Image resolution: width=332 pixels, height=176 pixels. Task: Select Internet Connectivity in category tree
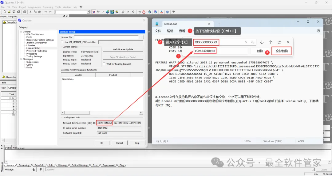pyautogui.click(x=36, y=43)
